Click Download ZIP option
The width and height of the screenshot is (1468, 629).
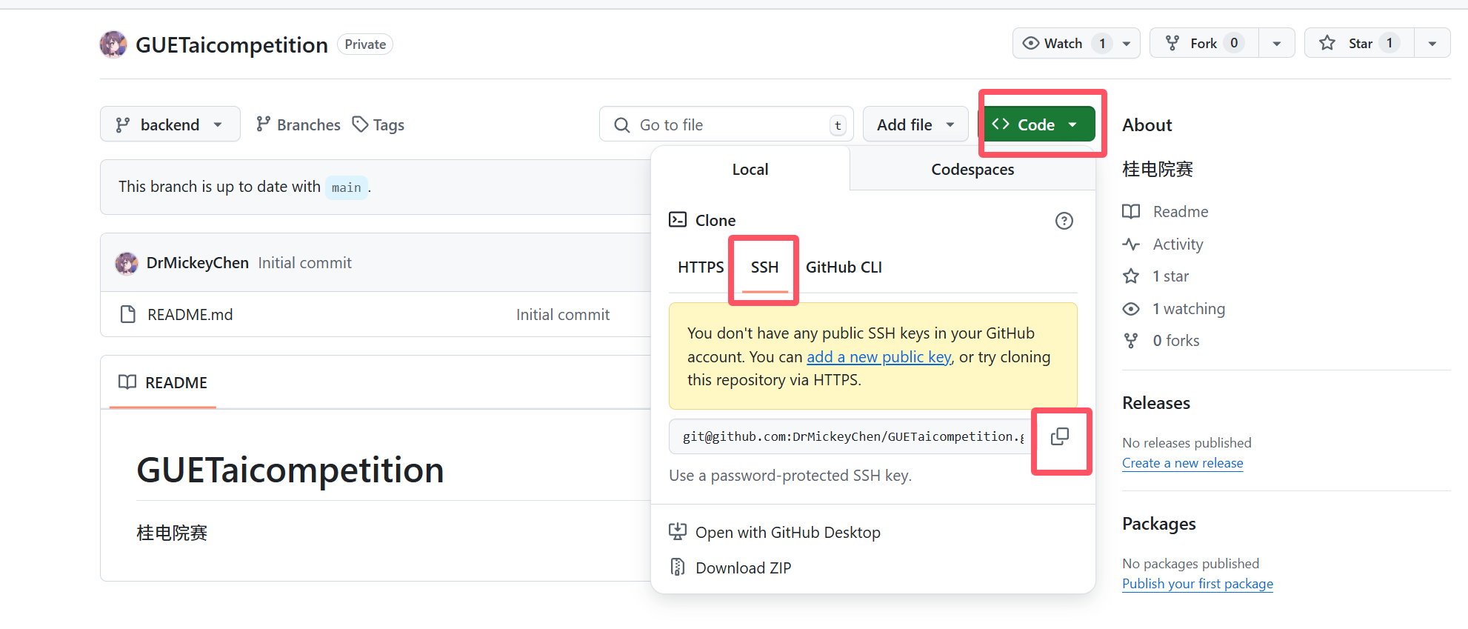point(731,568)
